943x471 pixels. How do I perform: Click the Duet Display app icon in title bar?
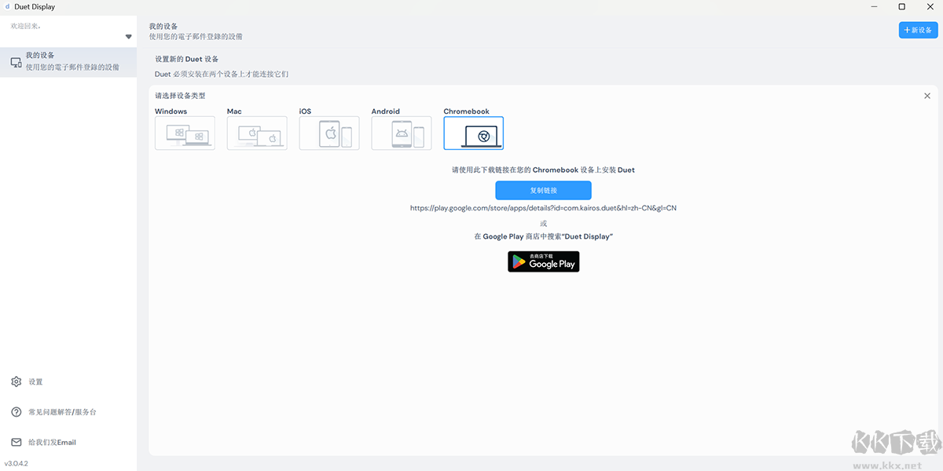click(x=7, y=7)
